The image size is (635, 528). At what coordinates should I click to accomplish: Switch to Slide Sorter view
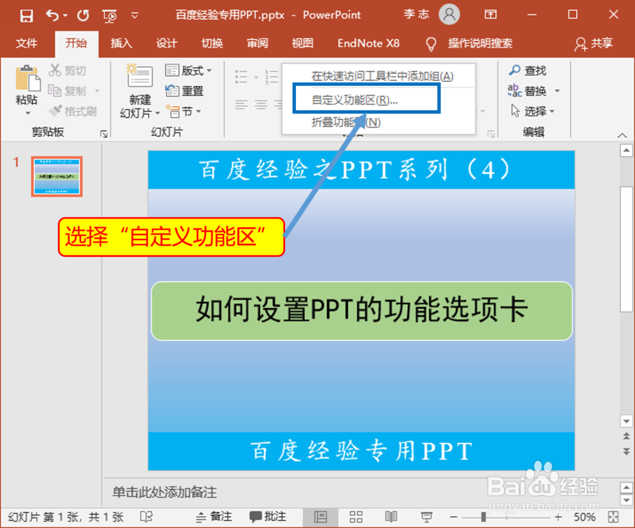point(356,517)
